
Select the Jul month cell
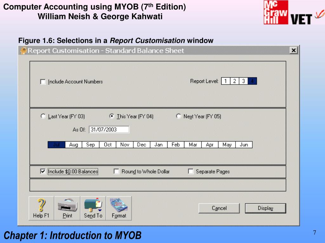(x=56, y=145)
